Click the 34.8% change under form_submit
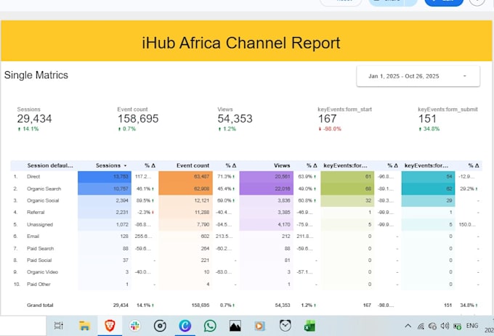 click(x=429, y=128)
